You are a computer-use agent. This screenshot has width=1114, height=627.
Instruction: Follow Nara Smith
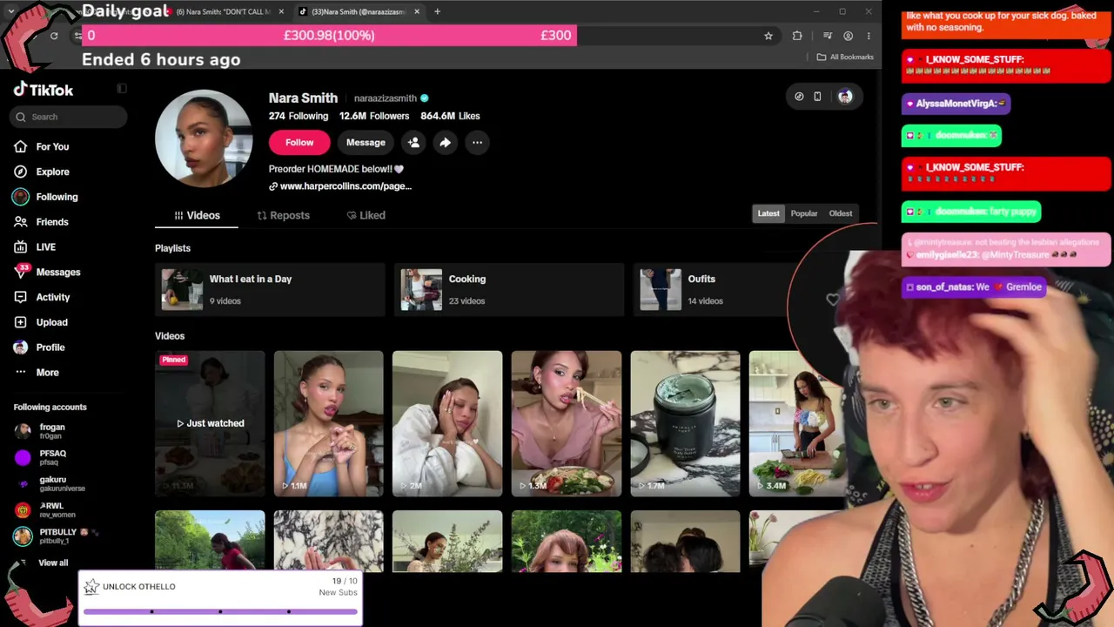[299, 143]
